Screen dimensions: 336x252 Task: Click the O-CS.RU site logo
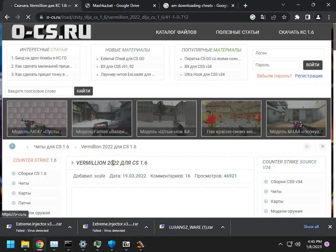(52, 32)
